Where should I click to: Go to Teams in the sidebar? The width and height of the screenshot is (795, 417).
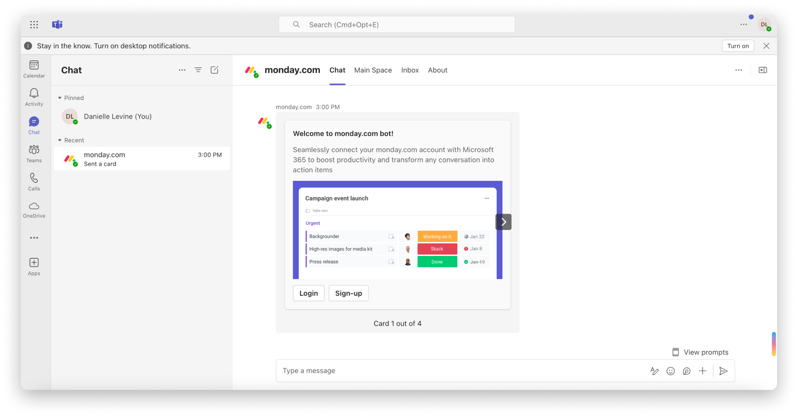coord(34,154)
